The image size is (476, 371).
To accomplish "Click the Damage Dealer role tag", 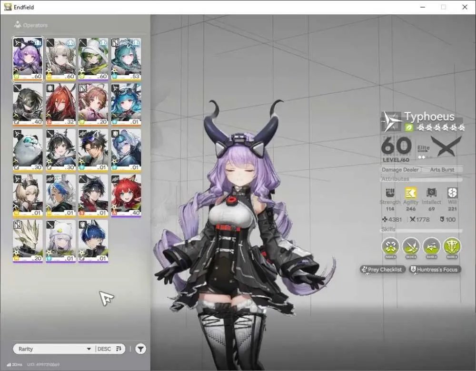I will tap(400, 170).
